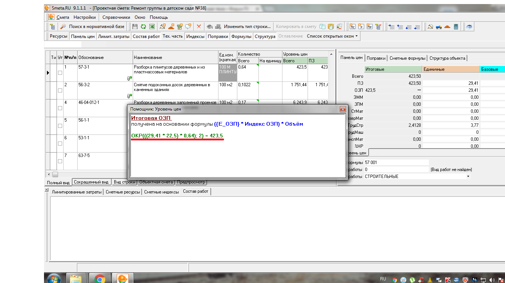Click the horizontal scrollbar thumb under table
Viewport: 505px width, 283px height.
pyautogui.click(x=55, y=174)
